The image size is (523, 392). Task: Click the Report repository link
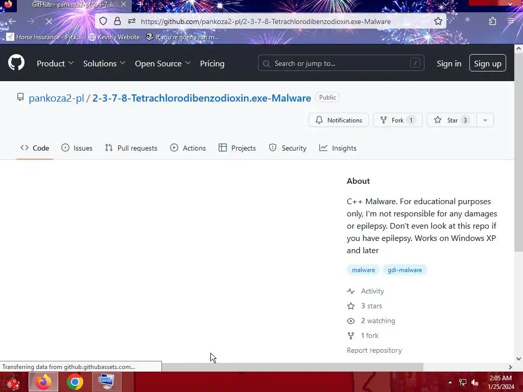[374, 350]
